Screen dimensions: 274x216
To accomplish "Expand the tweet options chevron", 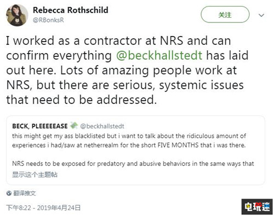I will click(261, 15).
